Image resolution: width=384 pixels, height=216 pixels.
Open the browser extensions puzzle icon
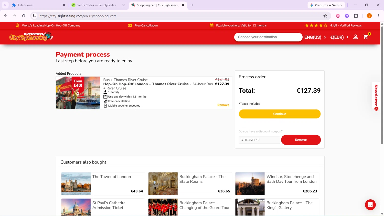(356, 16)
